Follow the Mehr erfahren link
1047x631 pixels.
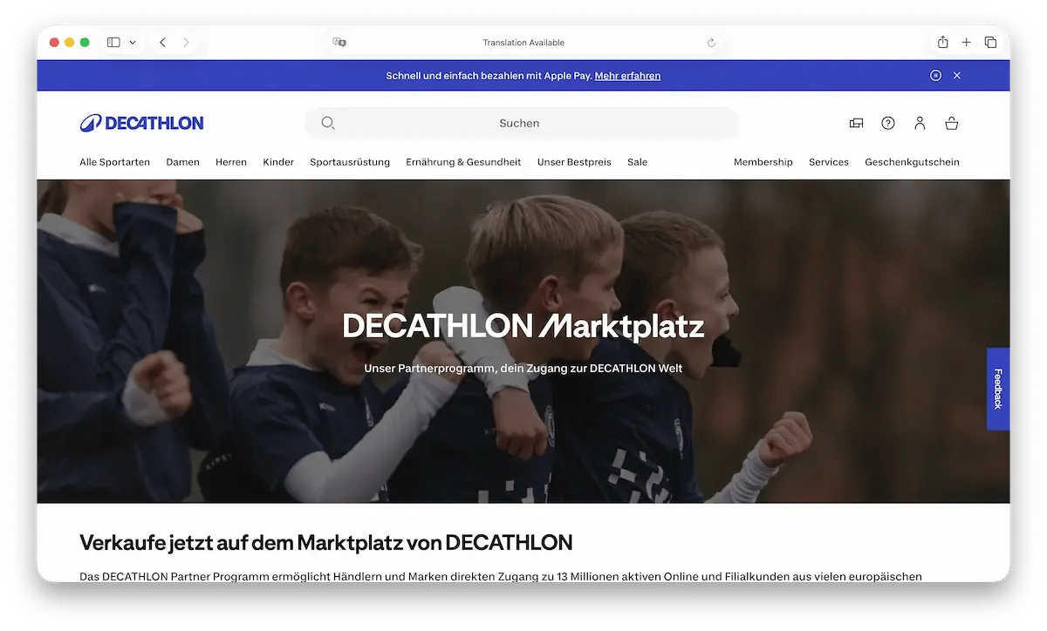click(x=627, y=76)
